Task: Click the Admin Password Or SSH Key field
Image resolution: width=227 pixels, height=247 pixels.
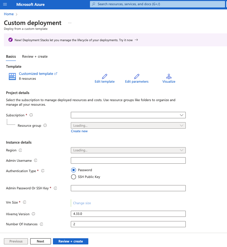Action: click(x=128, y=188)
